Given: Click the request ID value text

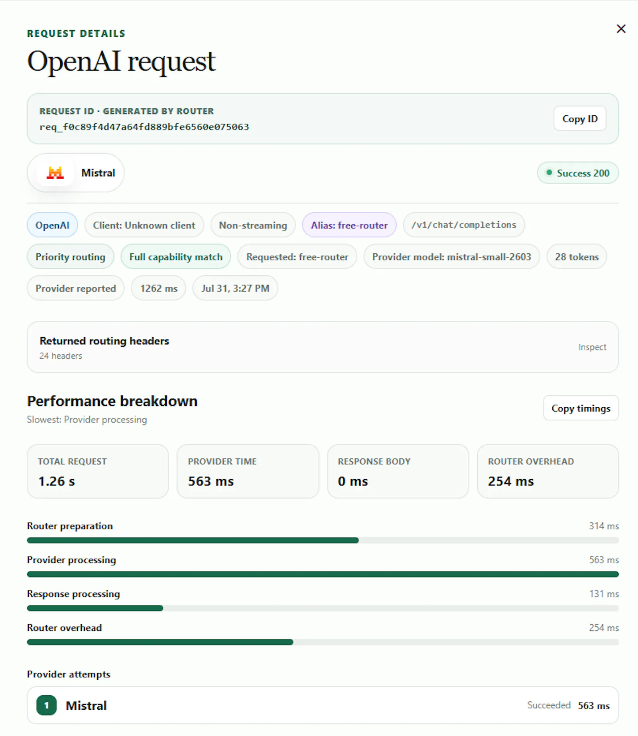Looking at the screenshot, I should (144, 127).
